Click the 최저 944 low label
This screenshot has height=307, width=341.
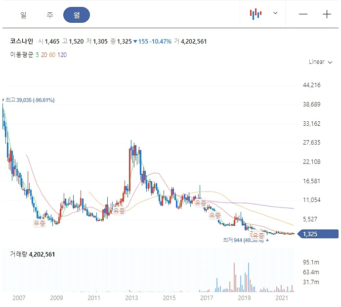(x=243, y=240)
